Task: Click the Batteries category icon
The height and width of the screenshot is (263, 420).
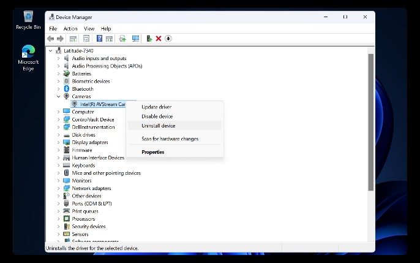Action: point(66,74)
